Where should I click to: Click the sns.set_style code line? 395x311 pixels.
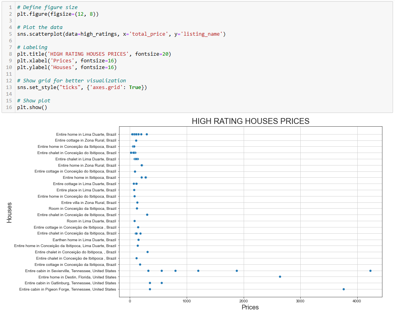click(x=82, y=87)
